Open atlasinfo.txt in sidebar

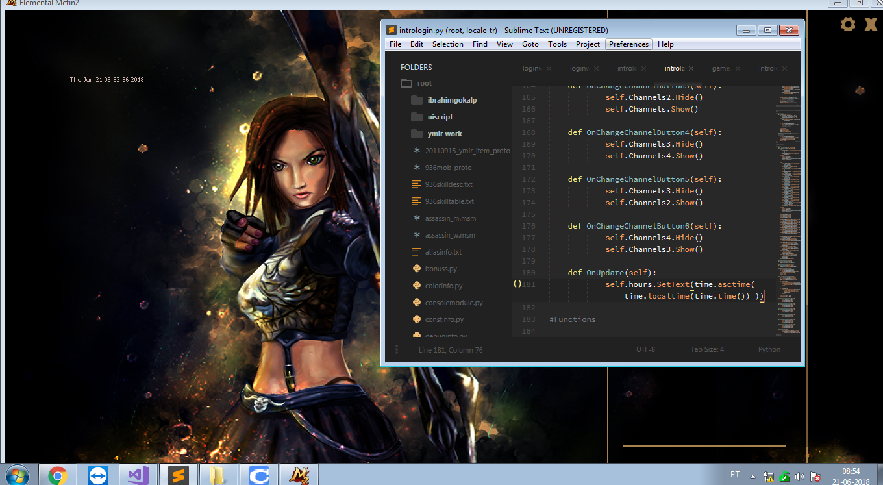point(443,252)
